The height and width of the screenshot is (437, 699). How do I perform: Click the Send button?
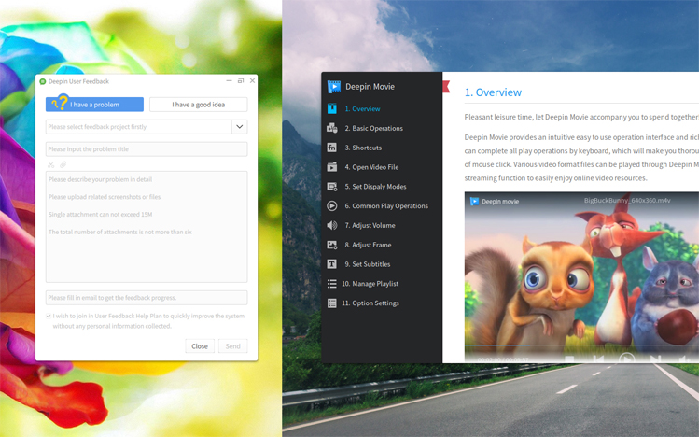(232, 346)
